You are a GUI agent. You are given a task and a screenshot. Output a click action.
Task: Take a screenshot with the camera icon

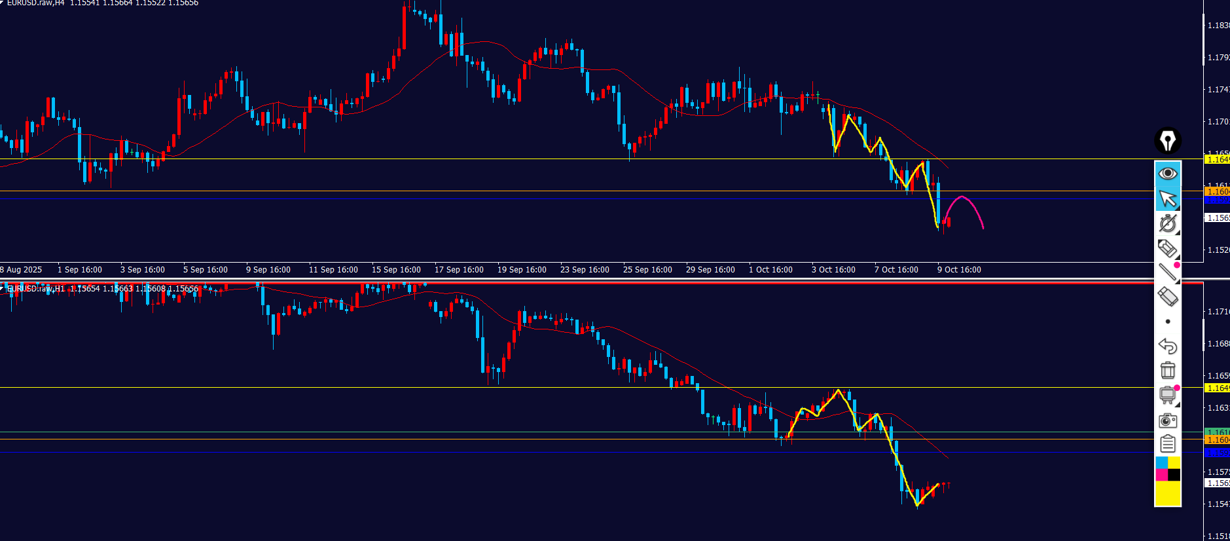pyautogui.click(x=1167, y=420)
